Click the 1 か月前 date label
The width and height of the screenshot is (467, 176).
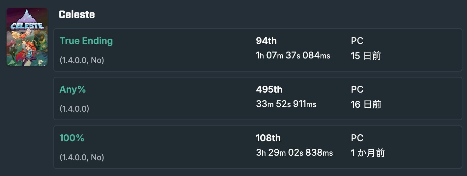(368, 153)
